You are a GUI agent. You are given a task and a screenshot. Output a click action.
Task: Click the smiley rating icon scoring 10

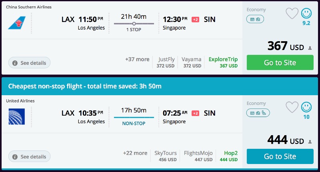point(306,107)
